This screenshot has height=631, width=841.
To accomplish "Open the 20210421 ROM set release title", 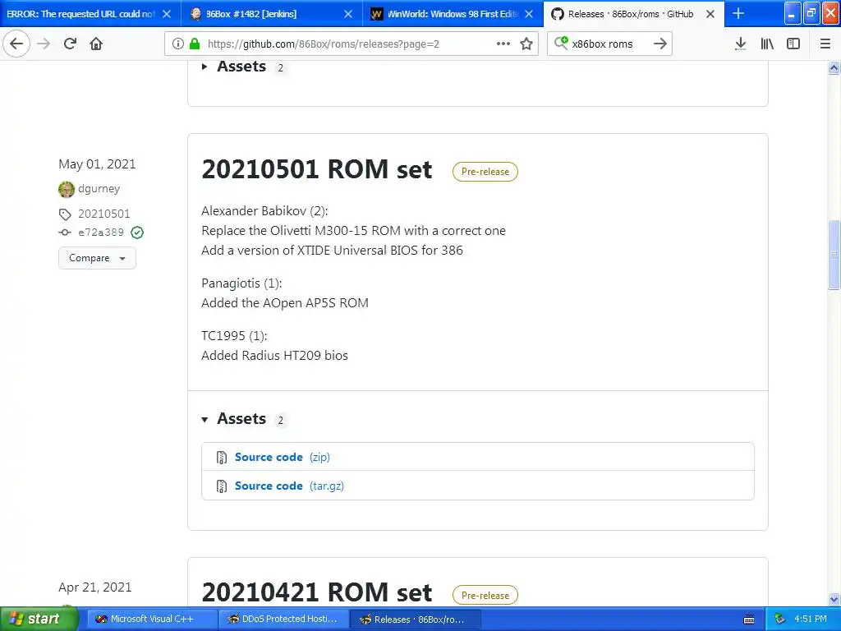I will (x=316, y=593).
